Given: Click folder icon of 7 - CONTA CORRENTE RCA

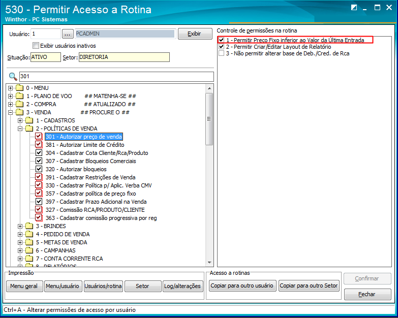Looking at the screenshot, I should click(x=29, y=259).
